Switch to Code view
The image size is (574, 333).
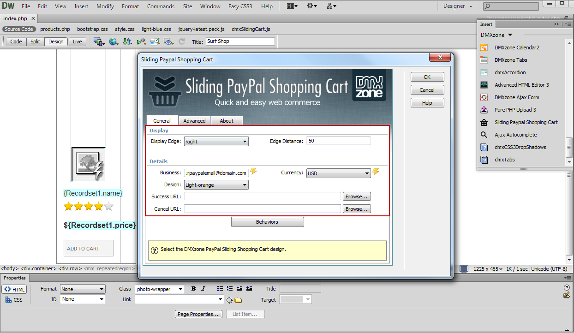[x=16, y=42]
